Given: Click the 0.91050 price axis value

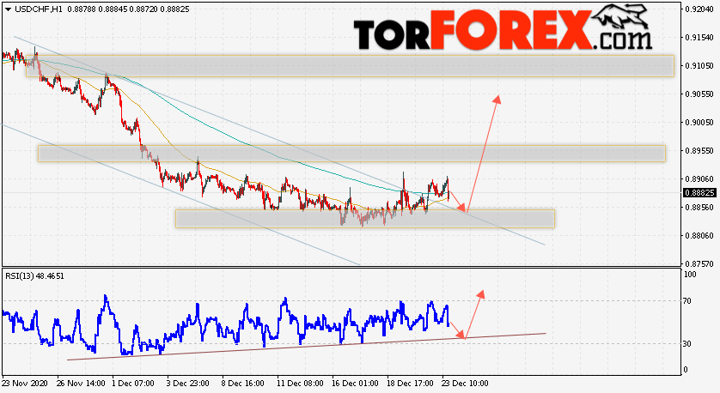Looking at the screenshot, I should click(x=699, y=66).
